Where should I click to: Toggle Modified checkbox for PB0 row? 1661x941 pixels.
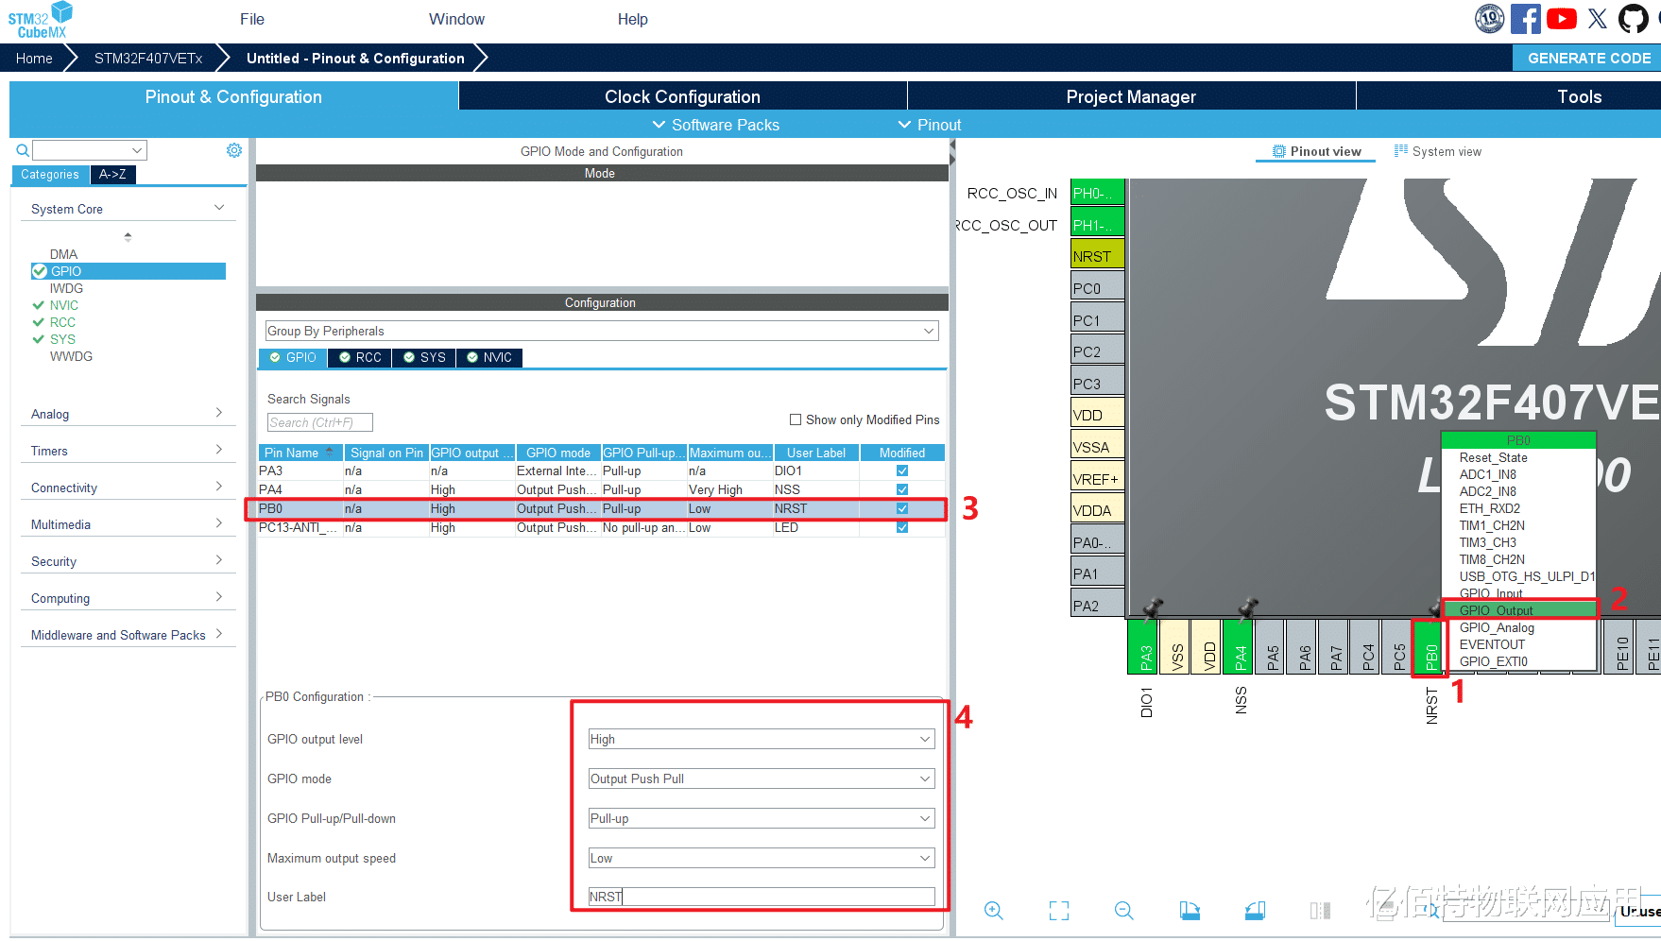point(902,508)
